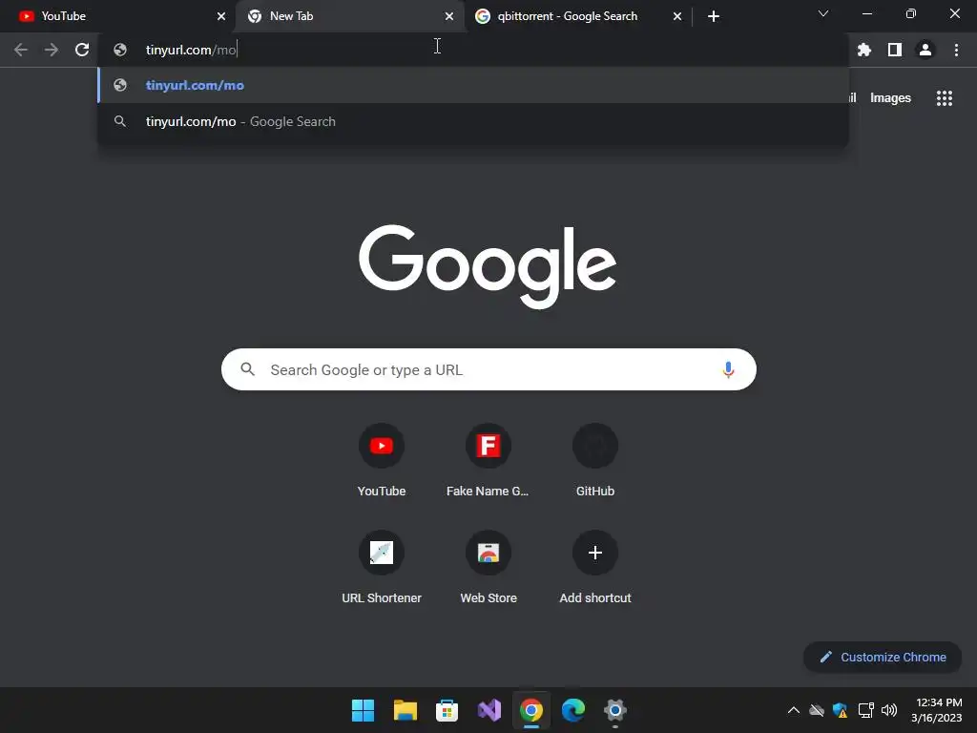Open Microsoft Edge from the taskbar

573,710
